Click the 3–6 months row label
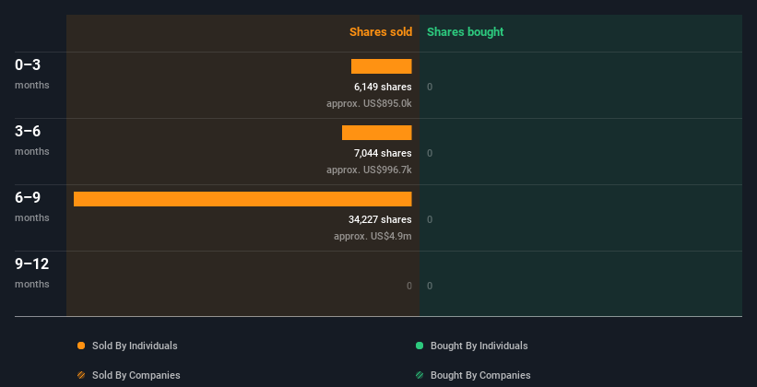This screenshot has height=387, width=757. (32, 140)
